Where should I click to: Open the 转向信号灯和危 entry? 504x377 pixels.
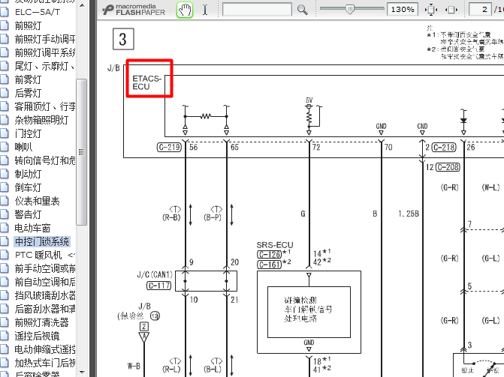tap(45, 160)
